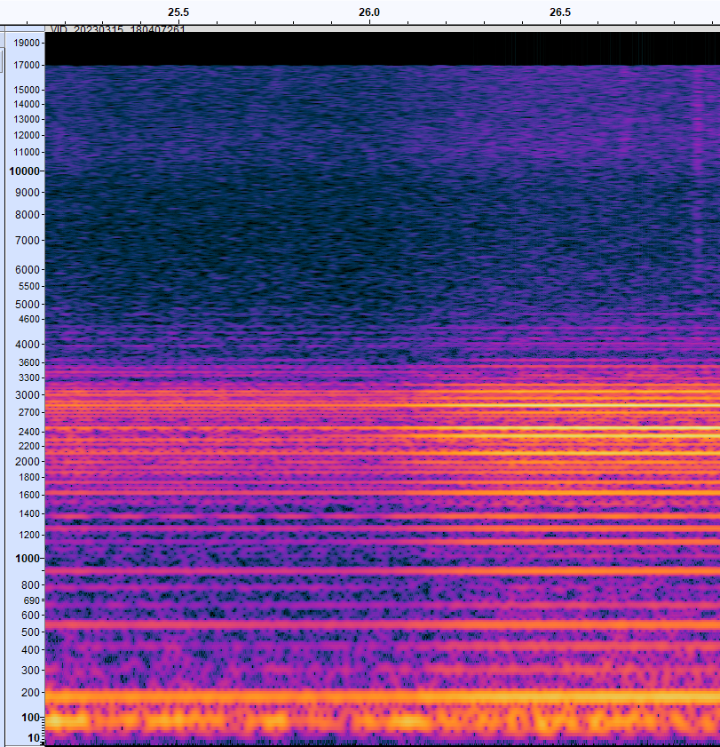Click the 2700 frequency scale label
Screen dimensions: 720x747
pos(29,412)
